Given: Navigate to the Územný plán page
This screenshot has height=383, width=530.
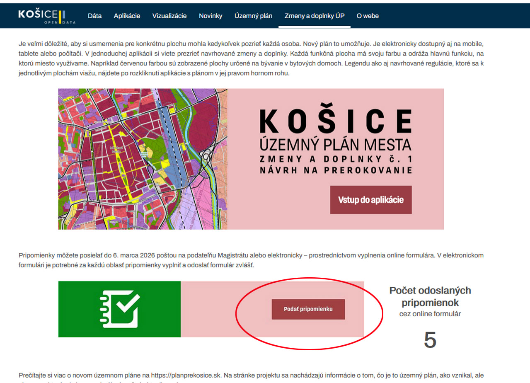Looking at the screenshot, I should [x=253, y=16].
